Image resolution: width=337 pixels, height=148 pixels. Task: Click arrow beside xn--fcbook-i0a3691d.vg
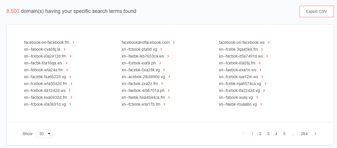click(x=70, y=104)
